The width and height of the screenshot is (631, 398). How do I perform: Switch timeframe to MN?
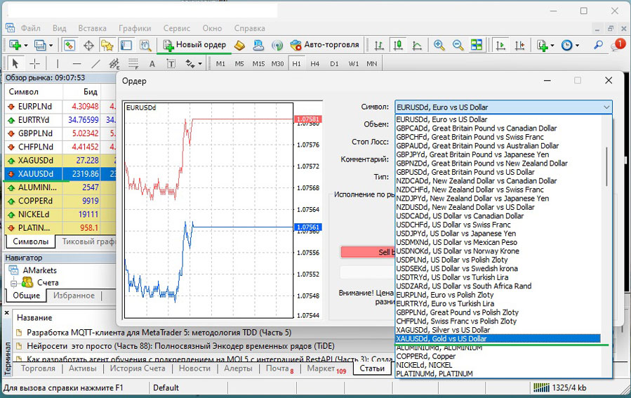point(372,64)
